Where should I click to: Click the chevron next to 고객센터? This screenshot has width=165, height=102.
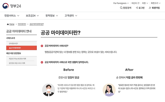click(x=76, y=16)
